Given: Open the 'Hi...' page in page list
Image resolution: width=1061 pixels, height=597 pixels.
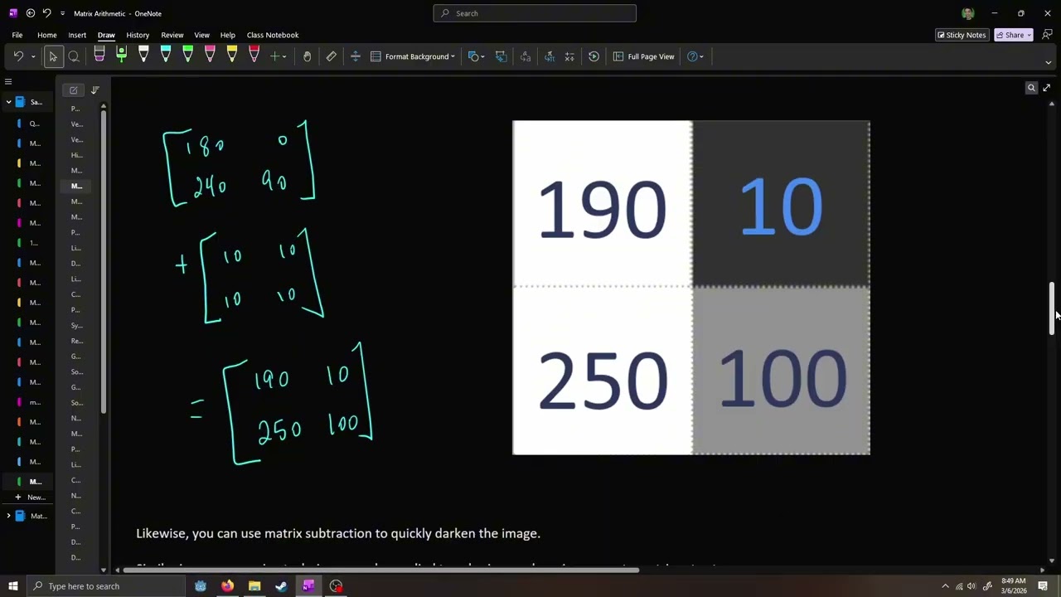Looking at the screenshot, I should coord(76,155).
